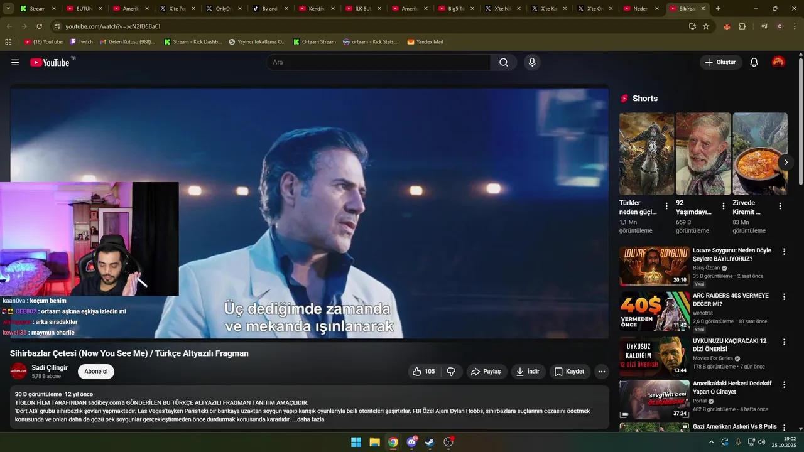
Task: Open Steam from the taskbar
Action: (x=430, y=442)
